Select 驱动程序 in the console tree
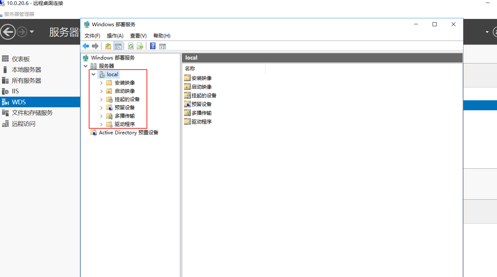 coord(124,124)
